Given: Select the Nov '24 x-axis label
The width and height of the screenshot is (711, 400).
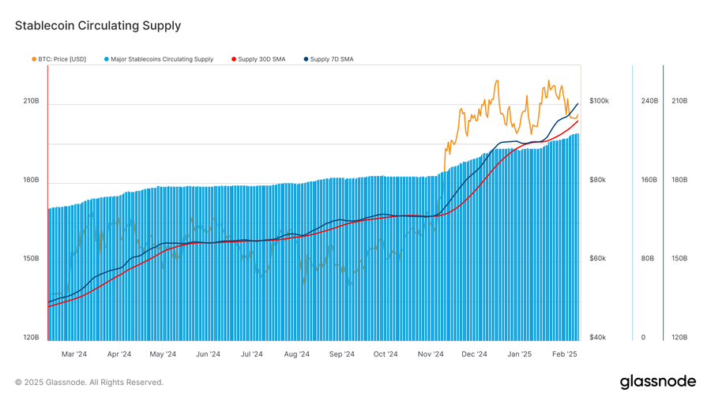Looking at the screenshot, I should tap(431, 354).
